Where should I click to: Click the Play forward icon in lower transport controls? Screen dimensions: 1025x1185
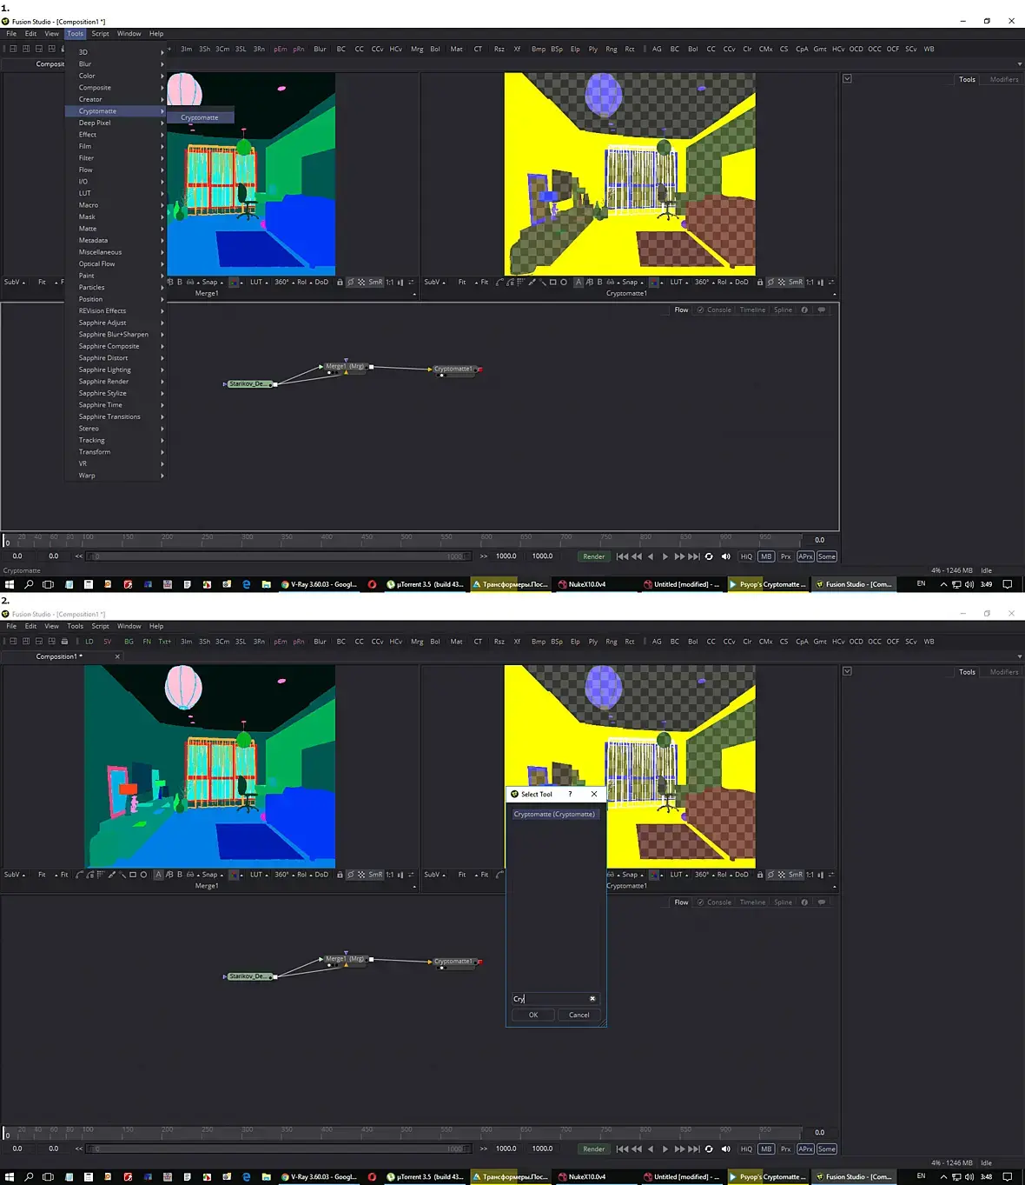tap(665, 1148)
